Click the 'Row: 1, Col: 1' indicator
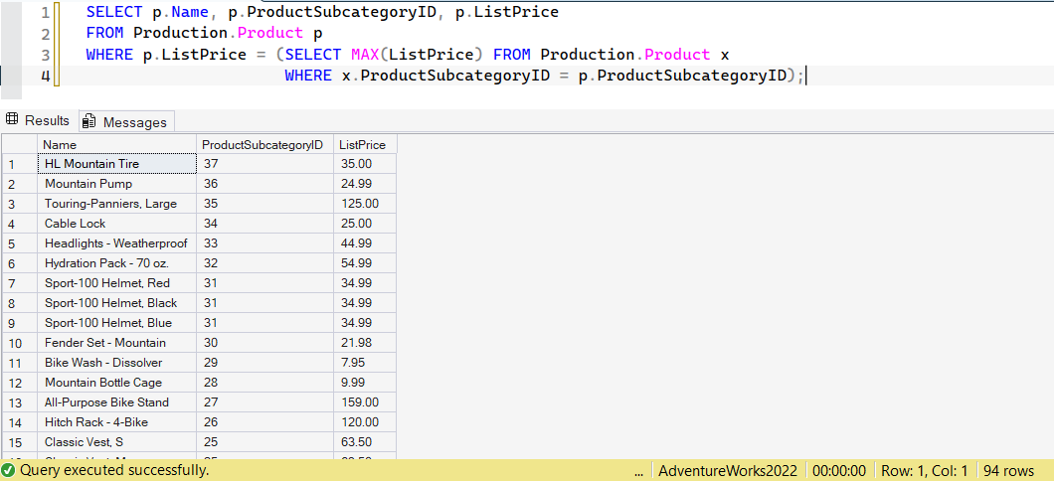This screenshot has height=481, width=1054. pyautogui.click(x=925, y=470)
